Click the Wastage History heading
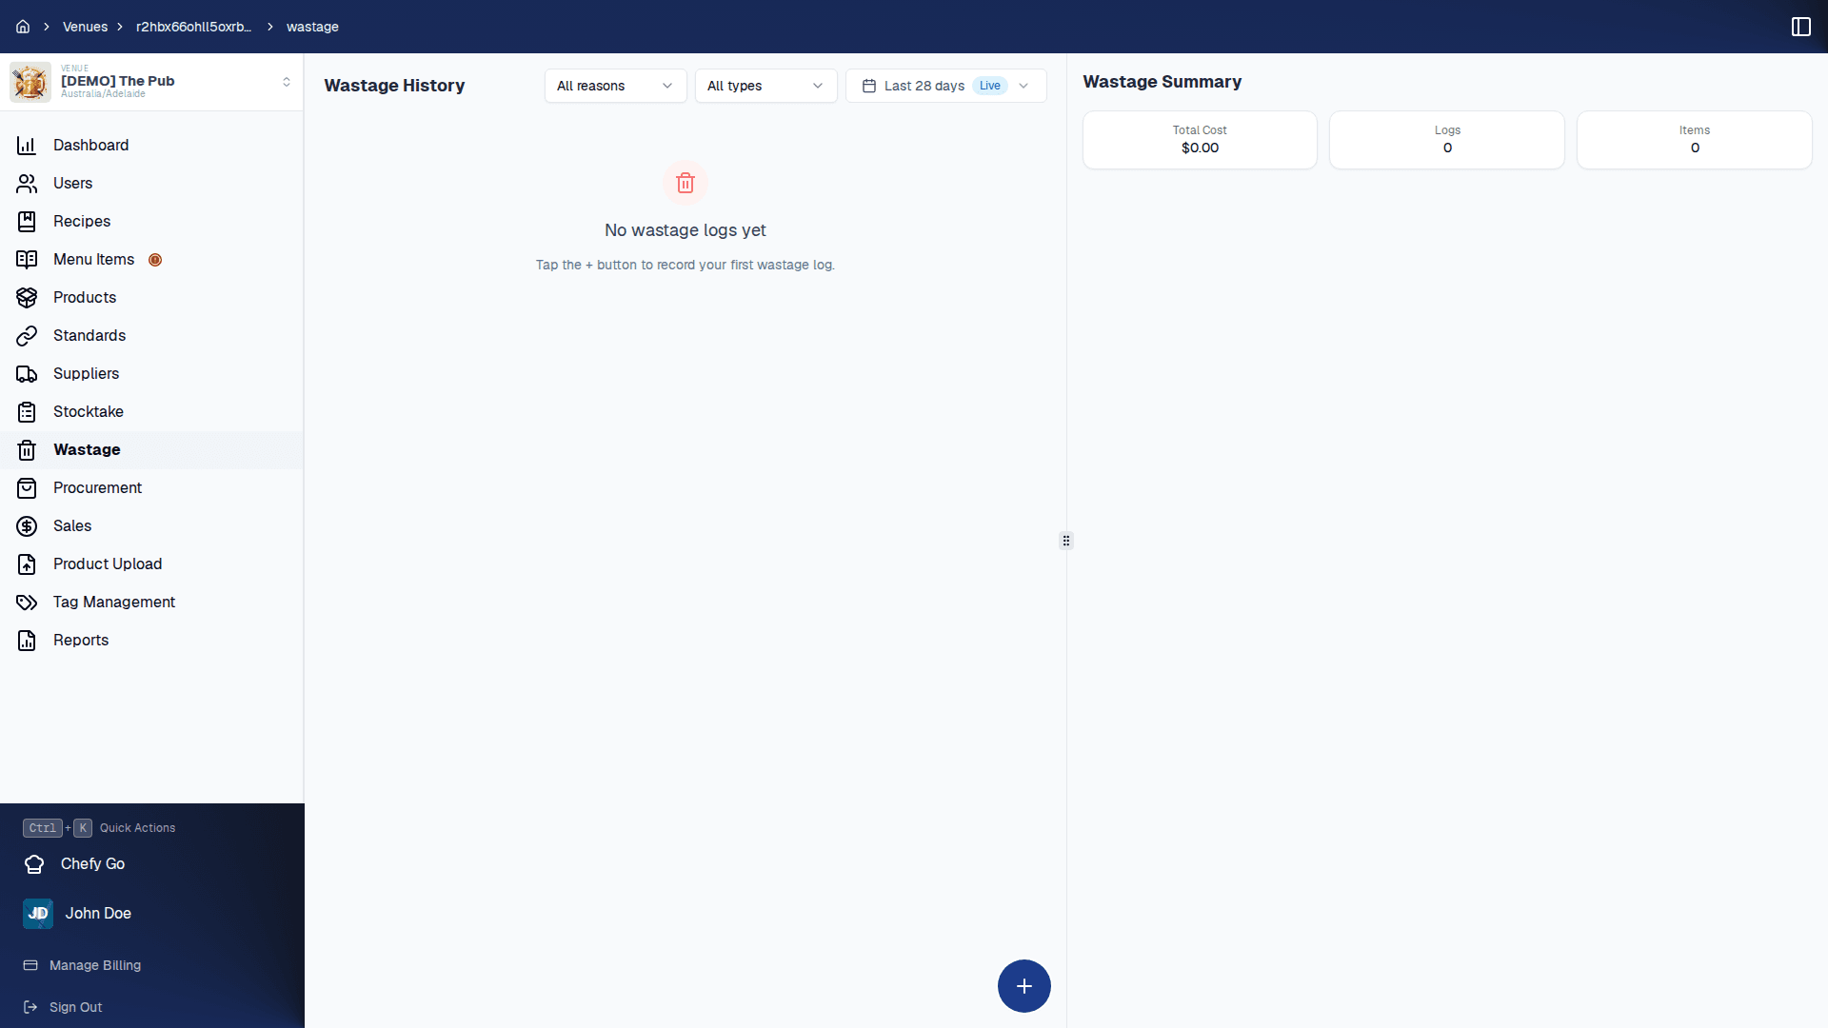This screenshot has height=1028, width=1828. (394, 86)
